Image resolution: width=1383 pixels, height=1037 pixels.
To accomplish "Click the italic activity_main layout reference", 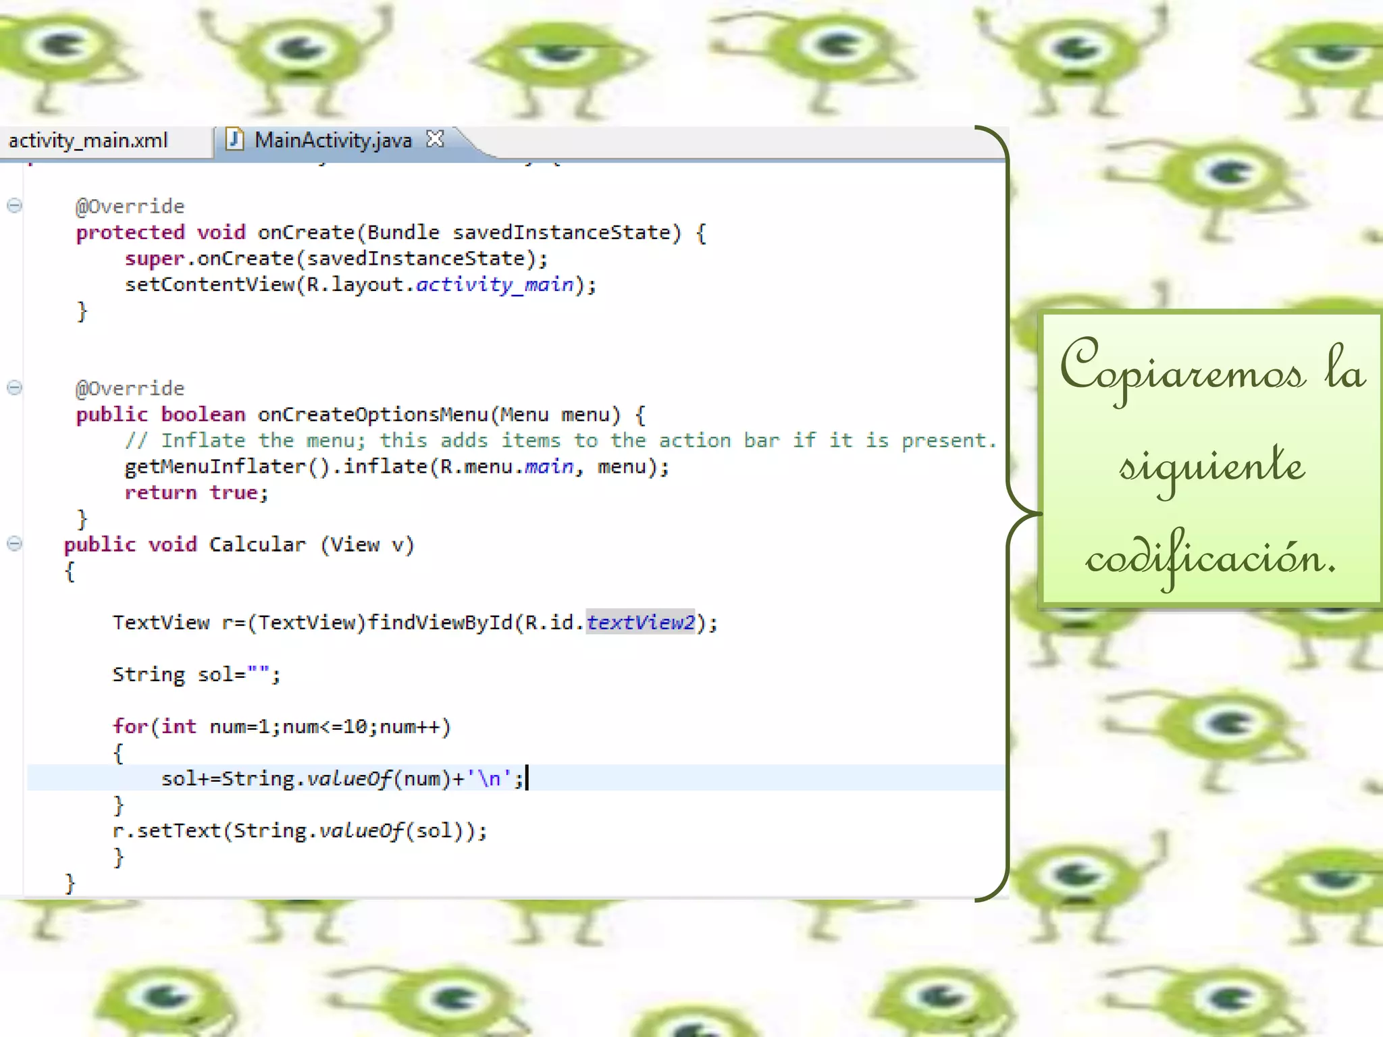I will (x=494, y=284).
